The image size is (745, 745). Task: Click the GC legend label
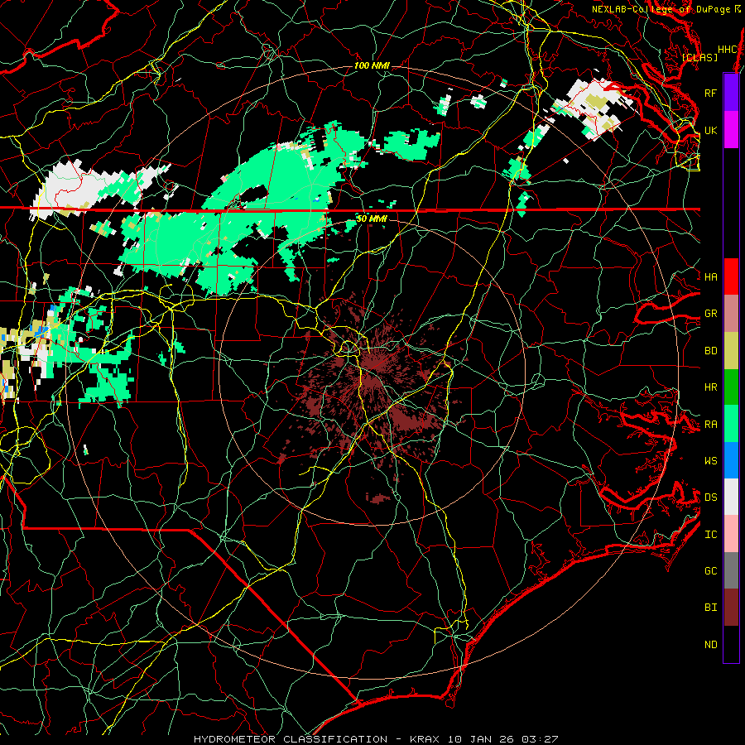coord(710,570)
